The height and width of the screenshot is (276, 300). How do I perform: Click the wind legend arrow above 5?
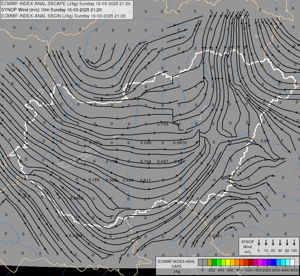(x=259, y=243)
